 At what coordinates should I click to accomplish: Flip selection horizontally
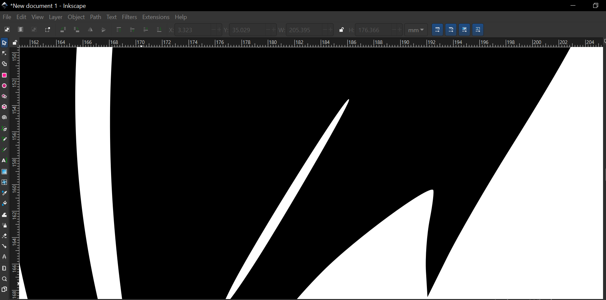coord(90,30)
